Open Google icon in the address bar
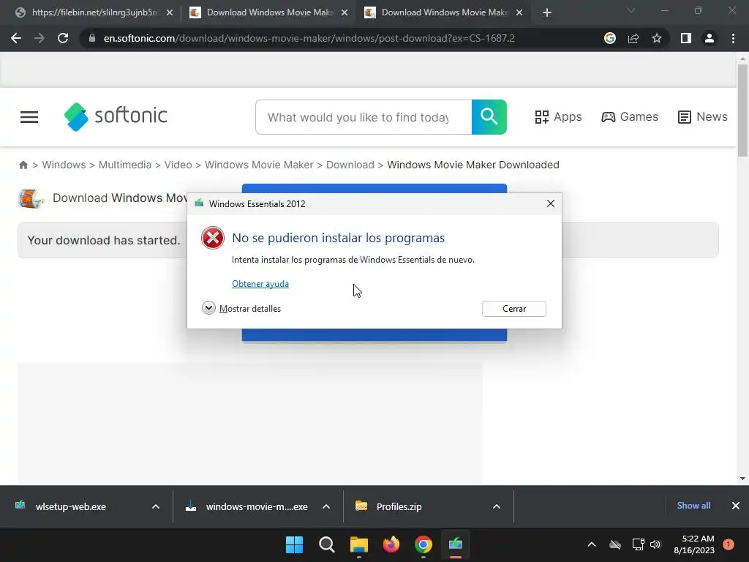 (609, 38)
